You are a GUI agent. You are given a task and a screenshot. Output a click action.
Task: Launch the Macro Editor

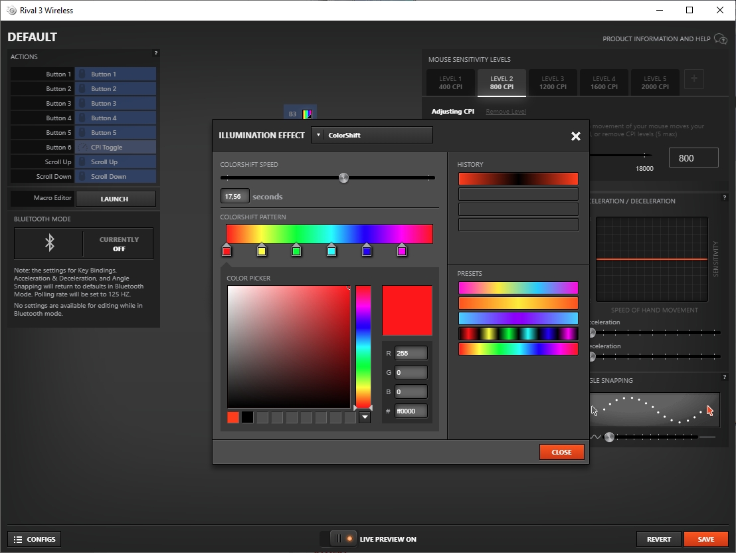tap(116, 199)
